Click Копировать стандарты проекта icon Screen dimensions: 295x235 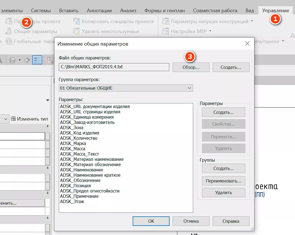[x=77, y=21]
